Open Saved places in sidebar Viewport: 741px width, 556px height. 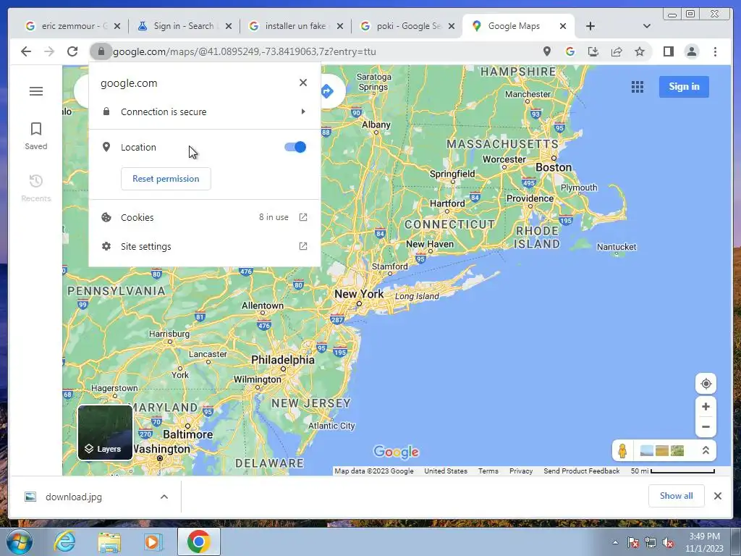36,136
